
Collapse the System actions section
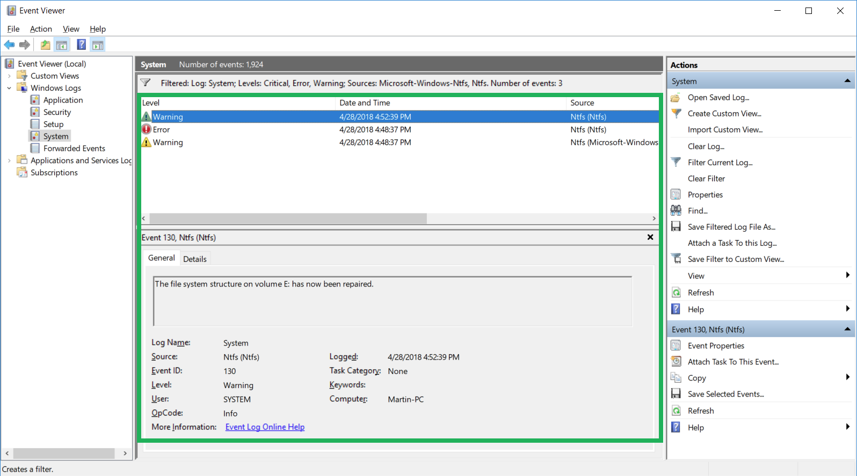[x=847, y=81]
